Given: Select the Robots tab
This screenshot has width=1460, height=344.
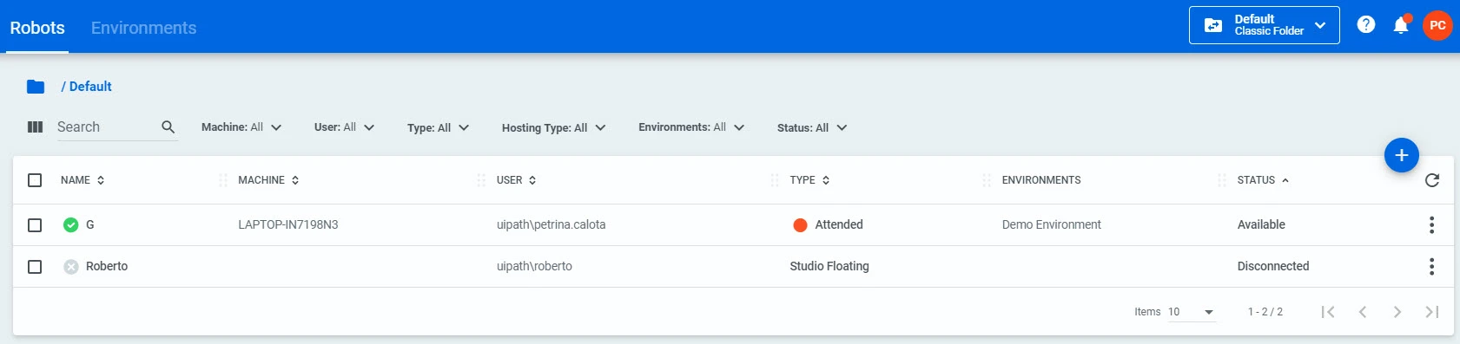Looking at the screenshot, I should [x=37, y=28].
